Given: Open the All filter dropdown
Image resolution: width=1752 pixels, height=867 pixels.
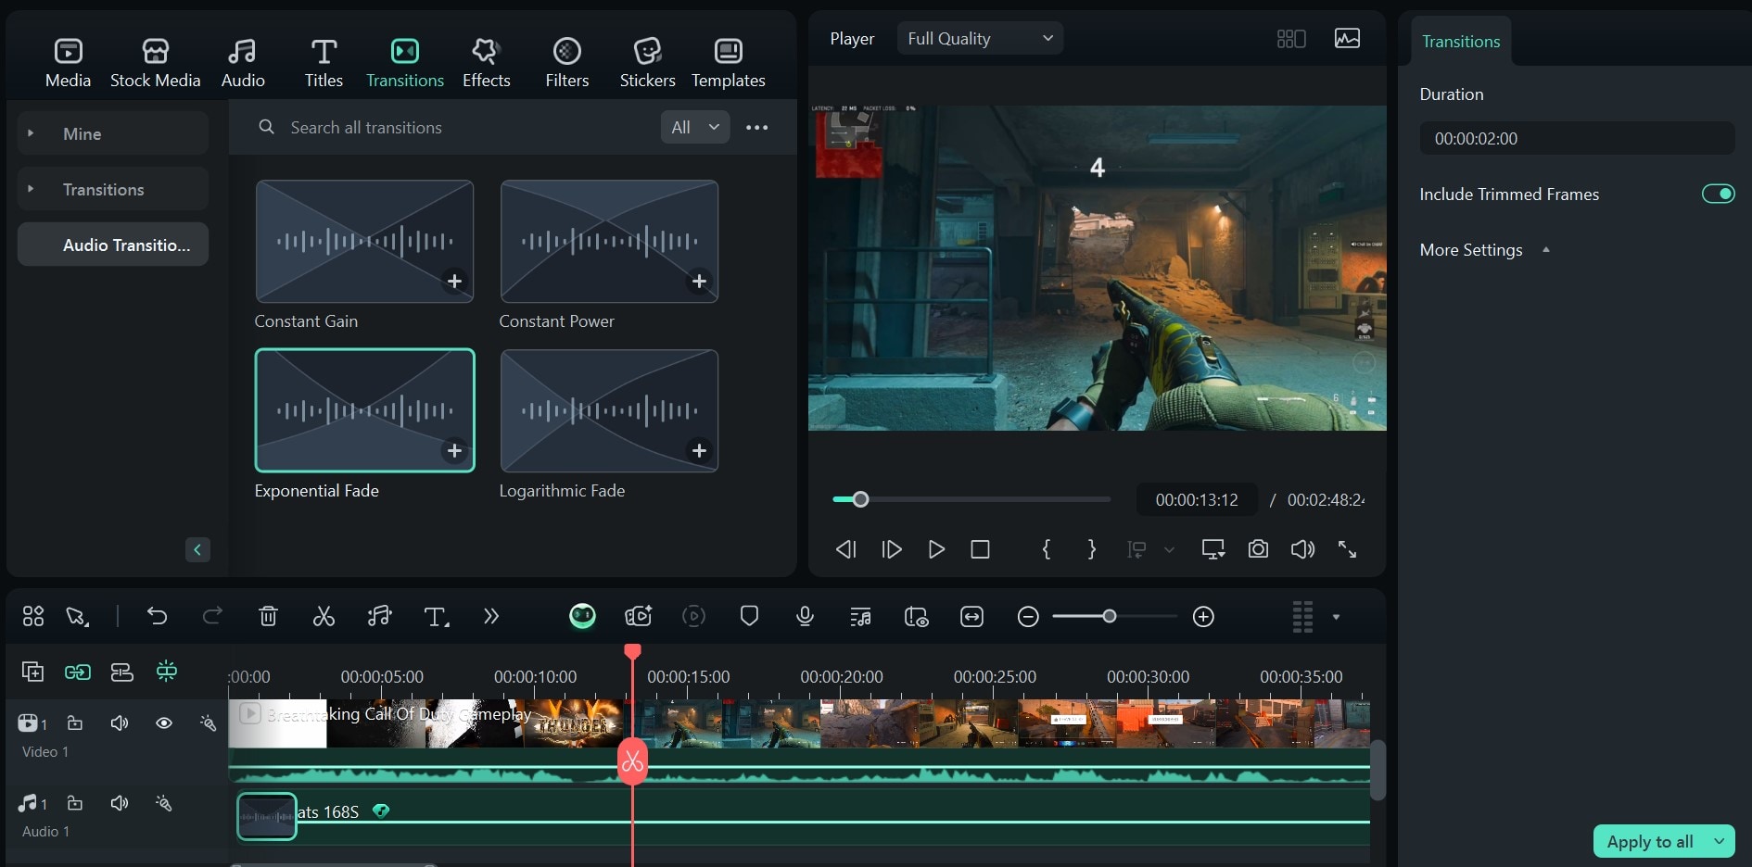Looking at the screenshot, I should [694, 128].
